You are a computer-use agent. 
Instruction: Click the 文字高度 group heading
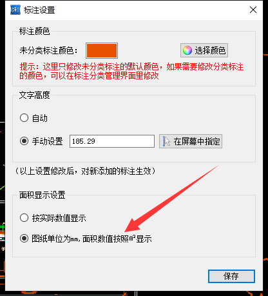34,95
